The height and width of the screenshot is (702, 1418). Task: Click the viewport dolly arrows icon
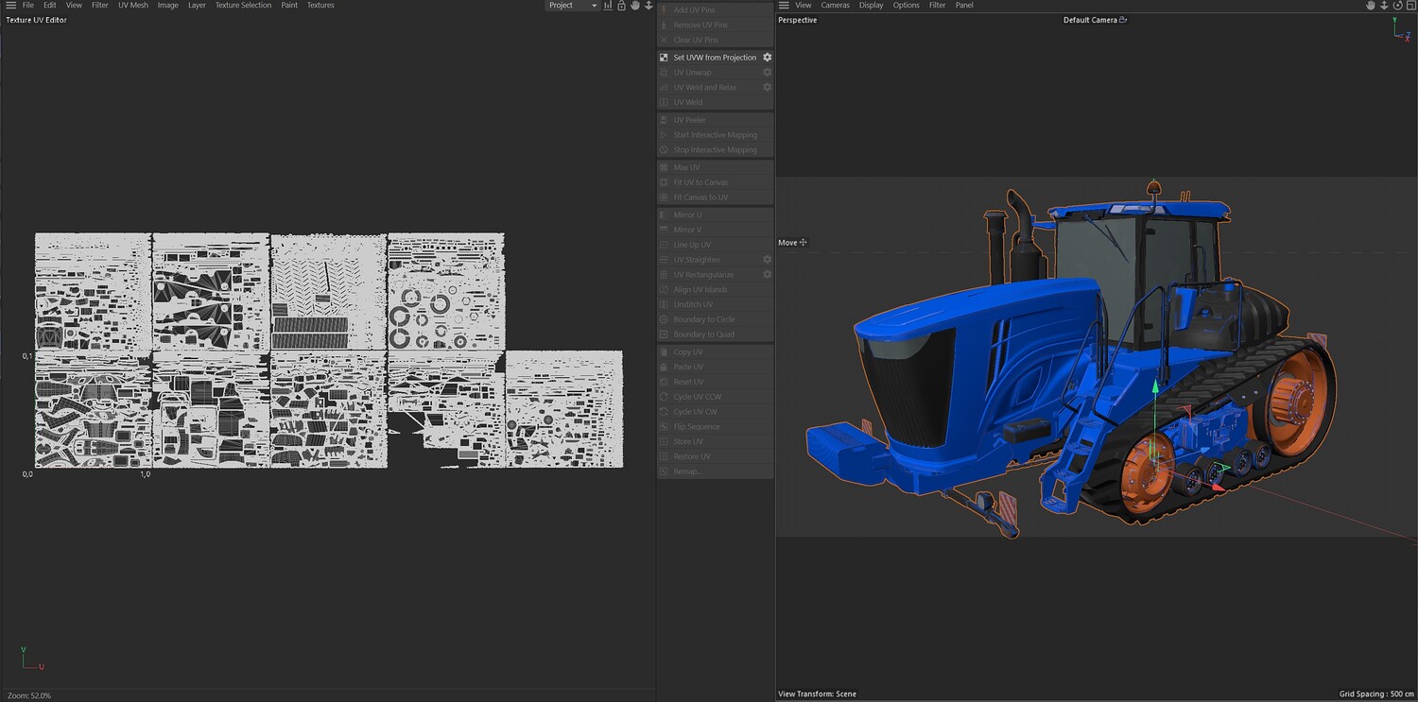pos(1385,6)
